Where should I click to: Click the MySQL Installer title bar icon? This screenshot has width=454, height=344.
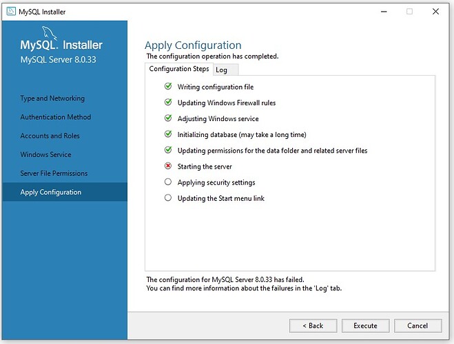pyautogui.click(x=11, y=12)
